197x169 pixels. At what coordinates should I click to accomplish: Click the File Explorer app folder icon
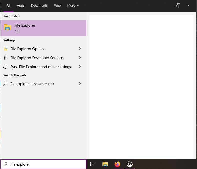(x=7, y=27)
